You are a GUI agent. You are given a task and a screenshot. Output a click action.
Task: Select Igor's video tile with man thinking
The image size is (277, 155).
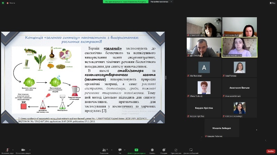click(x=204, y=47)
